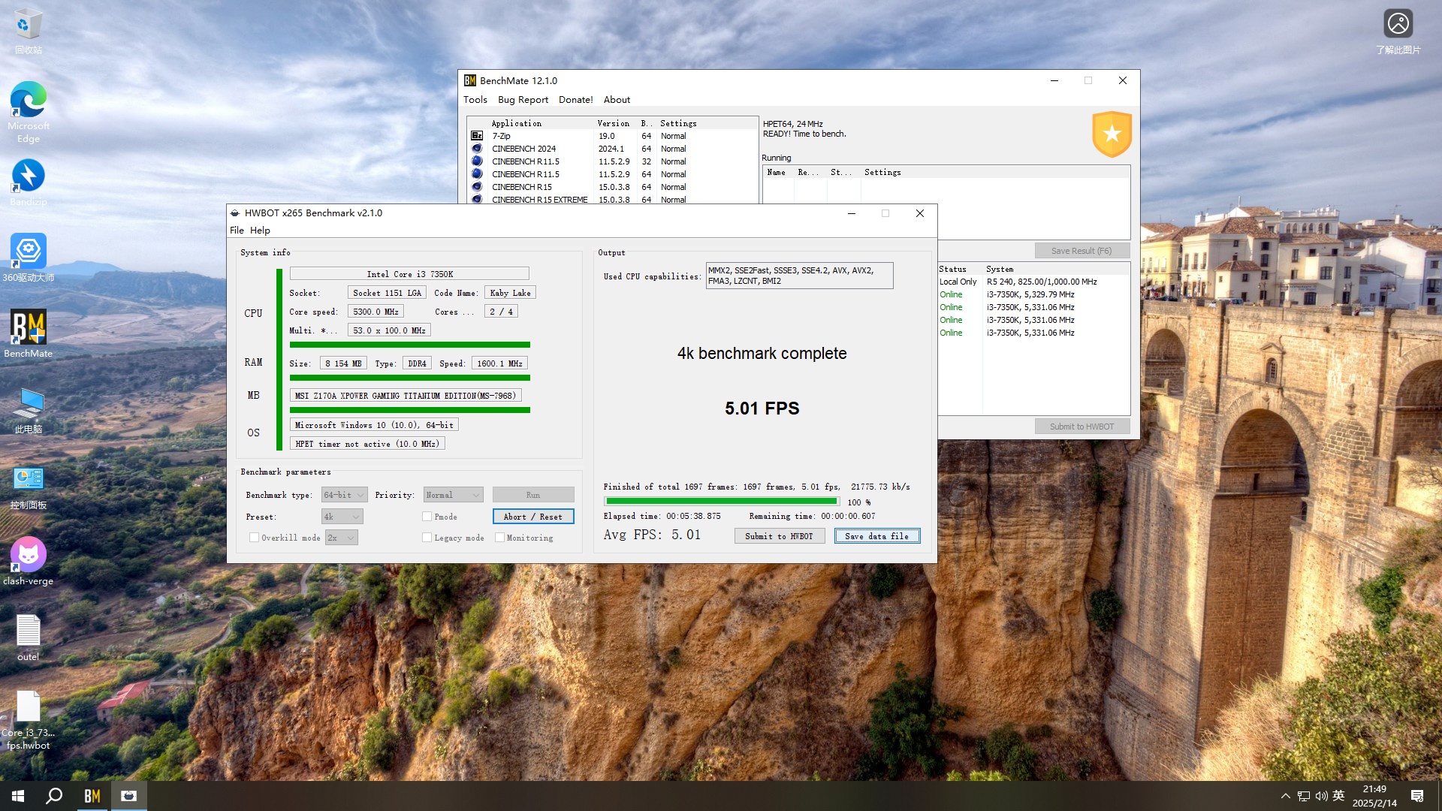1442x811 pixels.
Task: Open taskbar search magnifier
Action: tap(54, 796)
